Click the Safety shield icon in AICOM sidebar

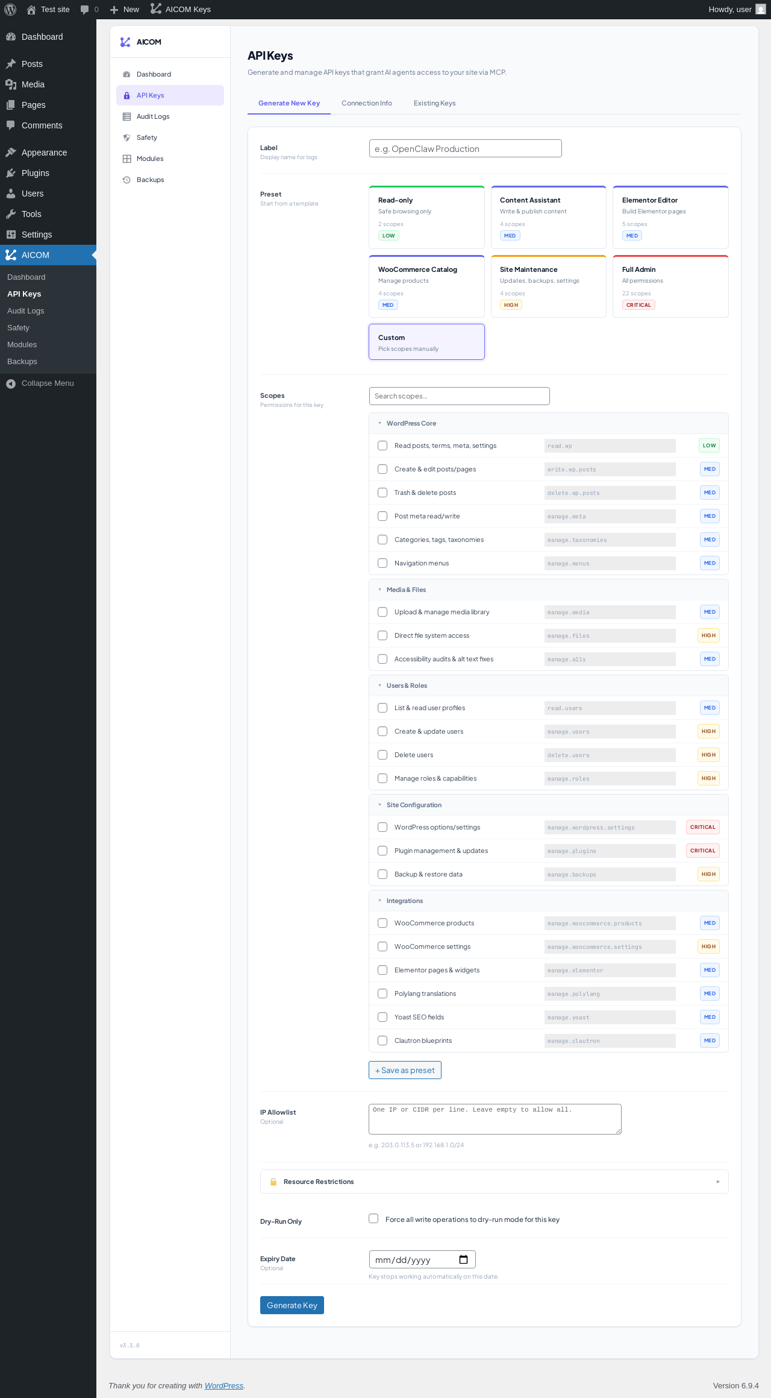pos(126,137)
